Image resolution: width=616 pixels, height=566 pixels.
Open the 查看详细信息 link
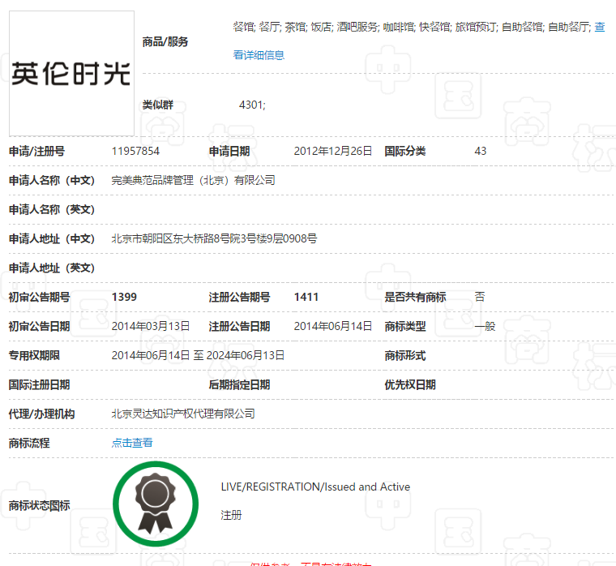[259, 55]
